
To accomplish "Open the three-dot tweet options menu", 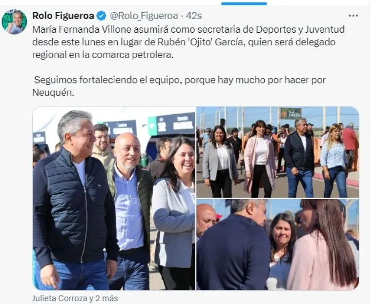I will pos(353,16).
